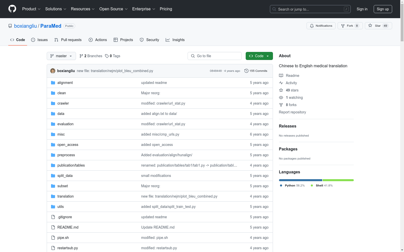This screenshot has width=404, height=252.
Task: Click the Releases heading link
Action: (x=288, y=126)
